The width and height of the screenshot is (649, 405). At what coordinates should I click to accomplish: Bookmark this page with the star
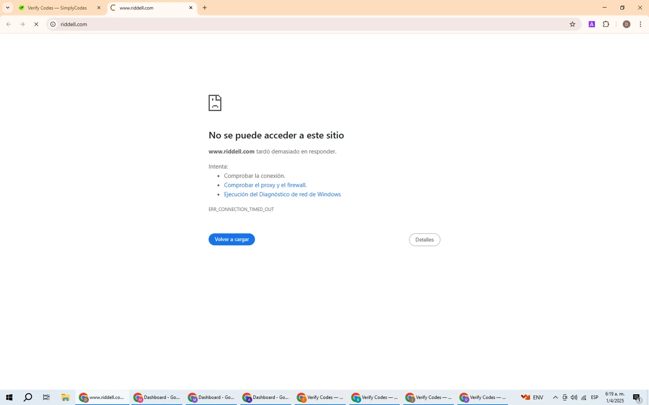[x=572, y=24]
